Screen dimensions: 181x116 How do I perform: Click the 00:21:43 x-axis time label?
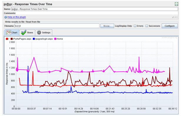(110, 109)
